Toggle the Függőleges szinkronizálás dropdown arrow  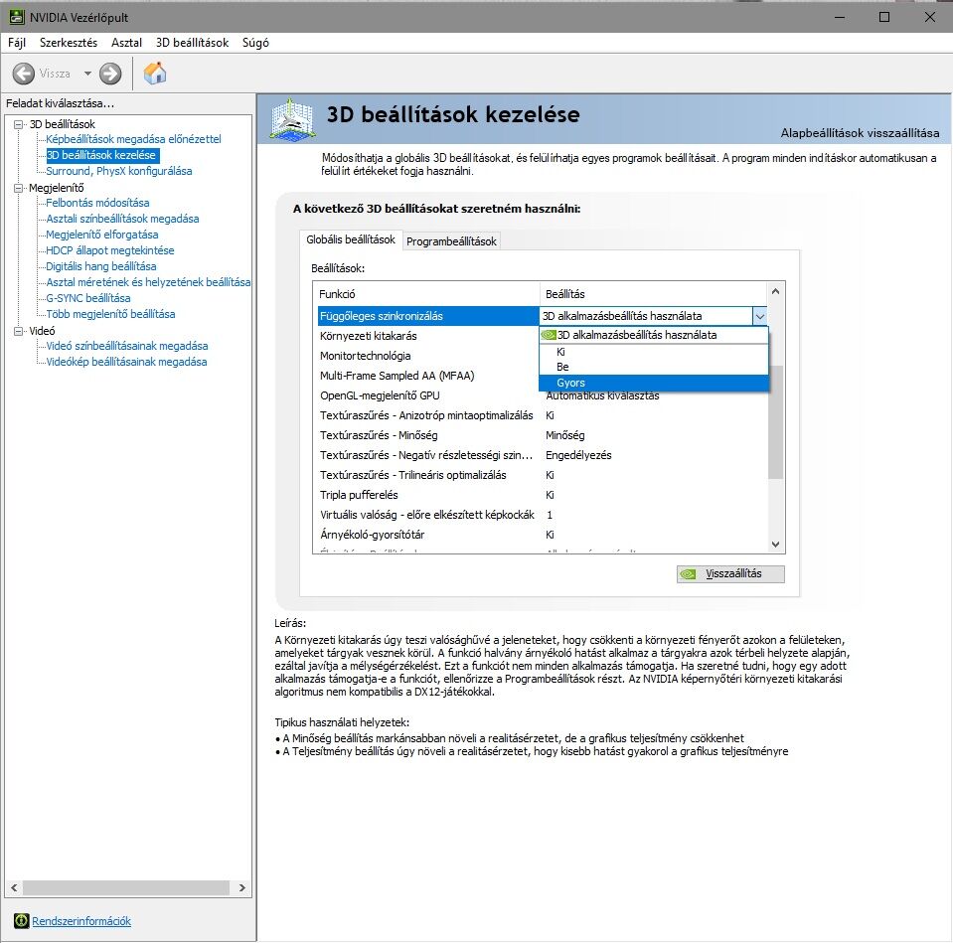tap(760, 316)
